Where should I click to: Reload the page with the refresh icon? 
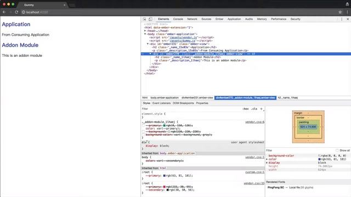click(x=16, y=12)
